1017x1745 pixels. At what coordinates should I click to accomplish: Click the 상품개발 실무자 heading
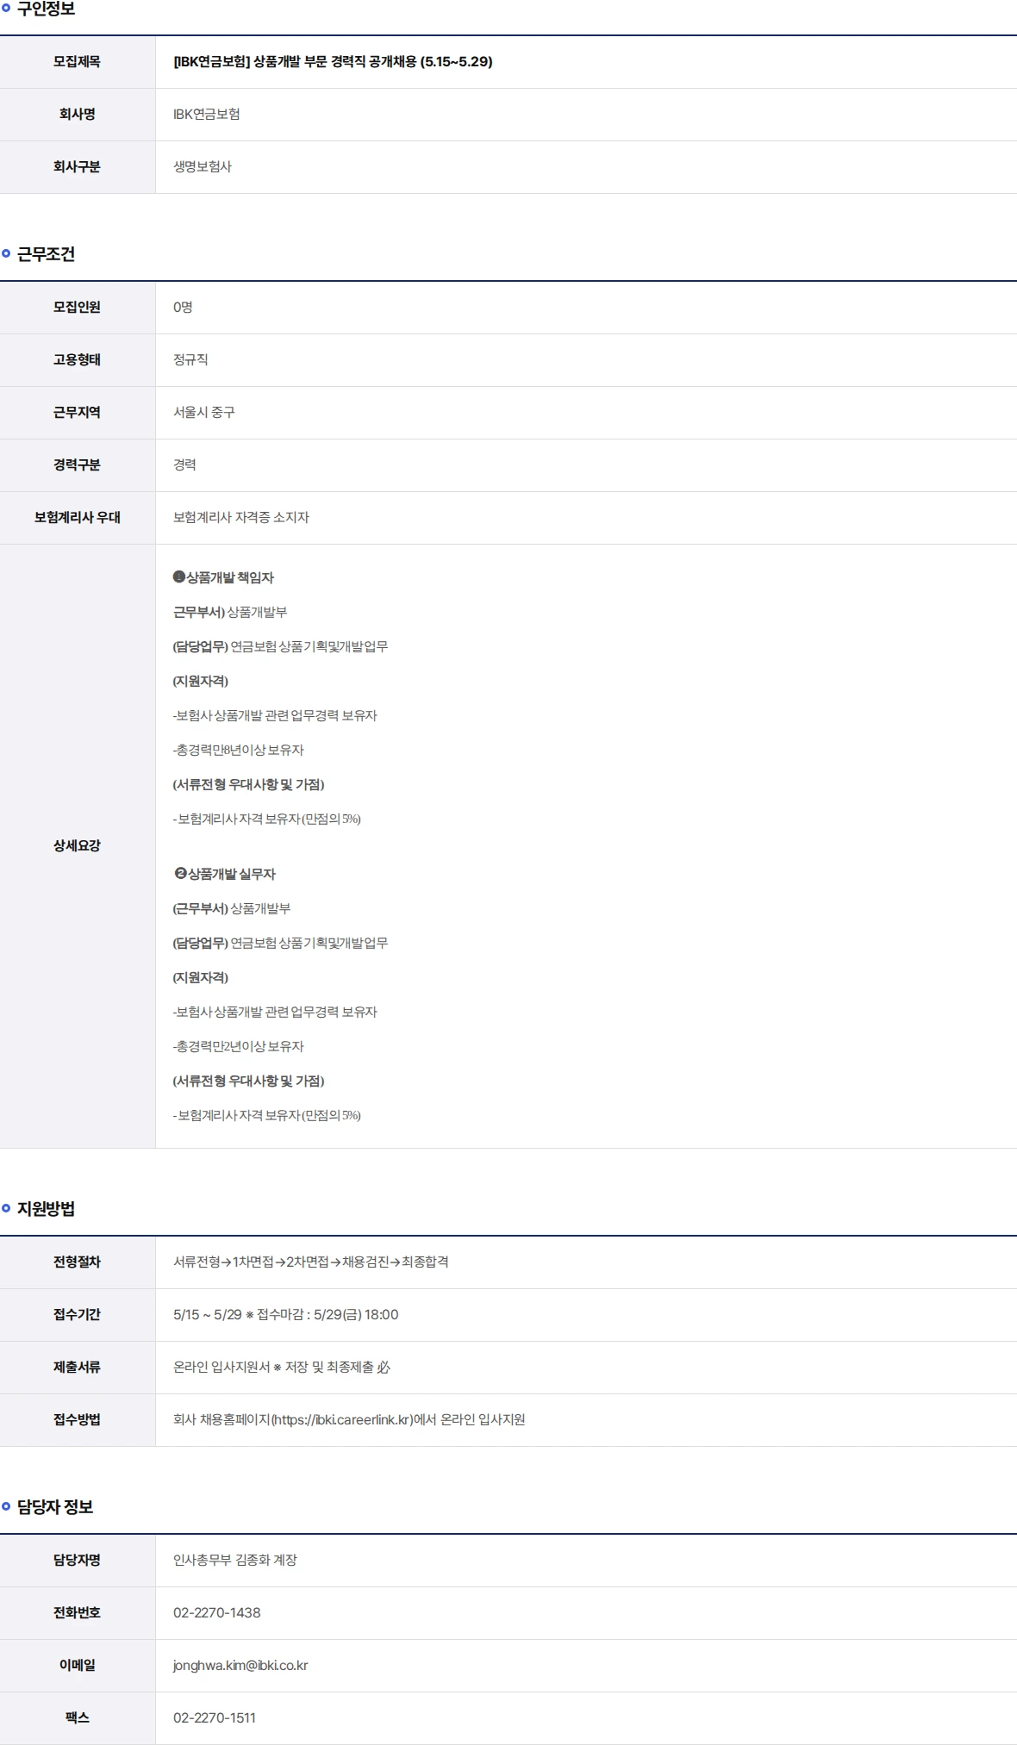tap(224, 875)
